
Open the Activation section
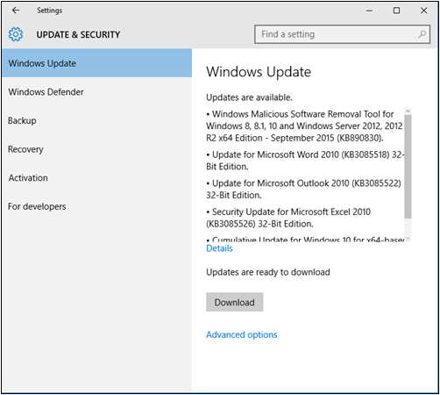(96, 178)
